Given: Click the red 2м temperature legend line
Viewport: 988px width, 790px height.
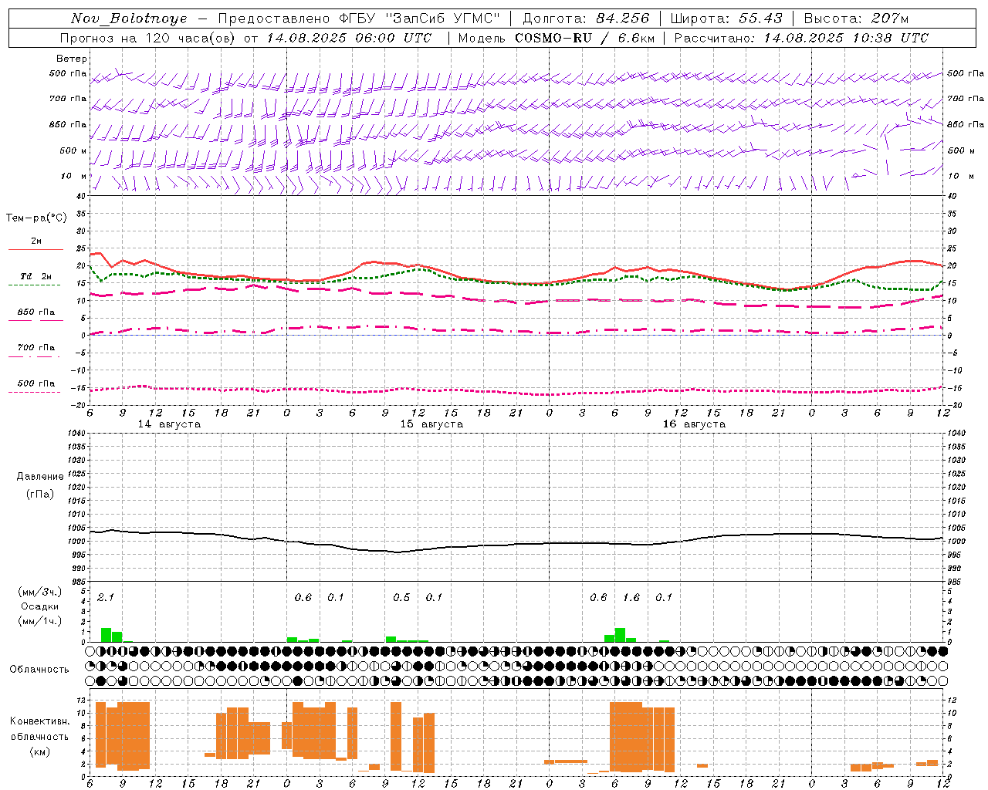Looking at the screenshot, I should [x=36, y=249].
